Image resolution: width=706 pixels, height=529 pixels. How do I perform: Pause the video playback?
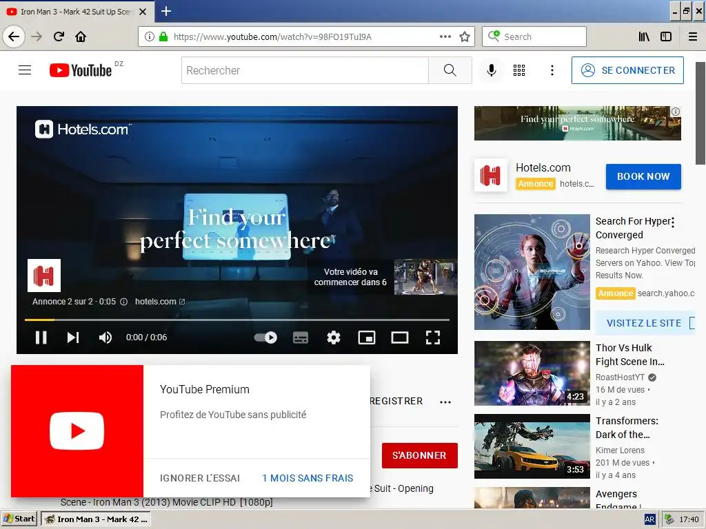[x=41, y=338]
